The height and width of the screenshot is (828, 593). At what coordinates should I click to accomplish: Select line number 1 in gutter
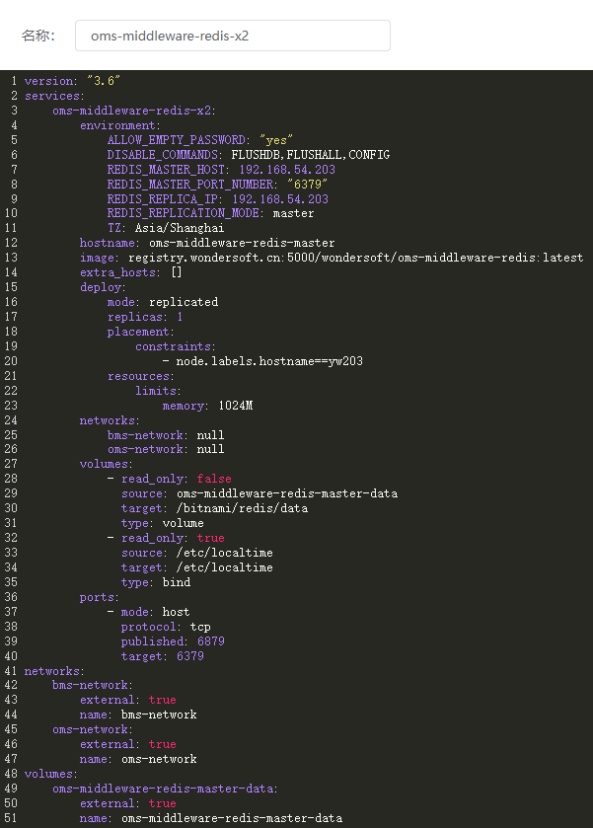pyautogui.click(x=14, y=81)
